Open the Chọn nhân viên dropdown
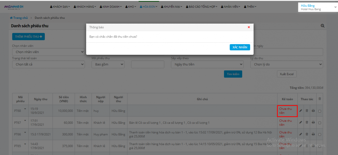 tap(48, 52)
